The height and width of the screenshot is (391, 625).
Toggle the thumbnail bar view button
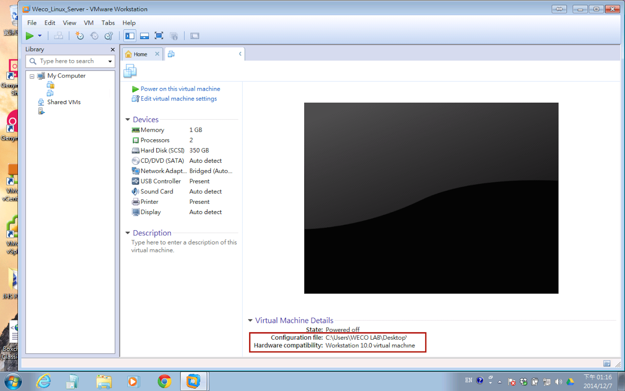point(145,36)
